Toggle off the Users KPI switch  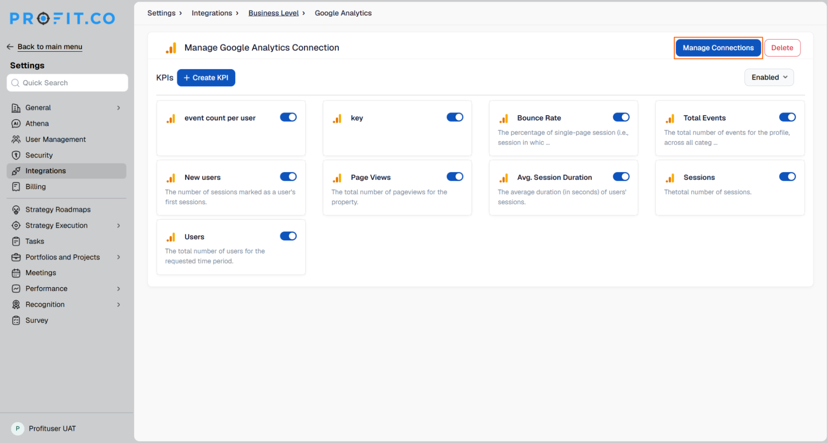point(288,236)
